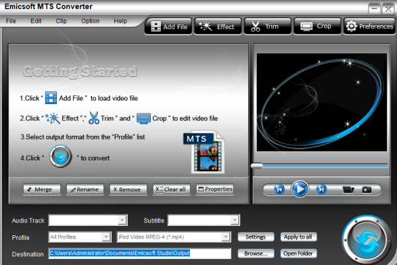Screen dimensions: 397x265
Task: Open the Option menu
Action: tap(91, 21)
